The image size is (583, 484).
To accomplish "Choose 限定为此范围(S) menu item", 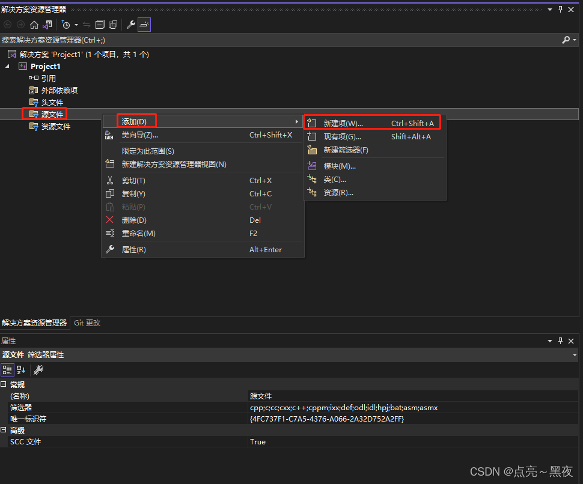I will pyautogui.click(x=203, y=151).
